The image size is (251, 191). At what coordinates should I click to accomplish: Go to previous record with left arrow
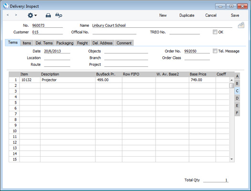point(8,15)
